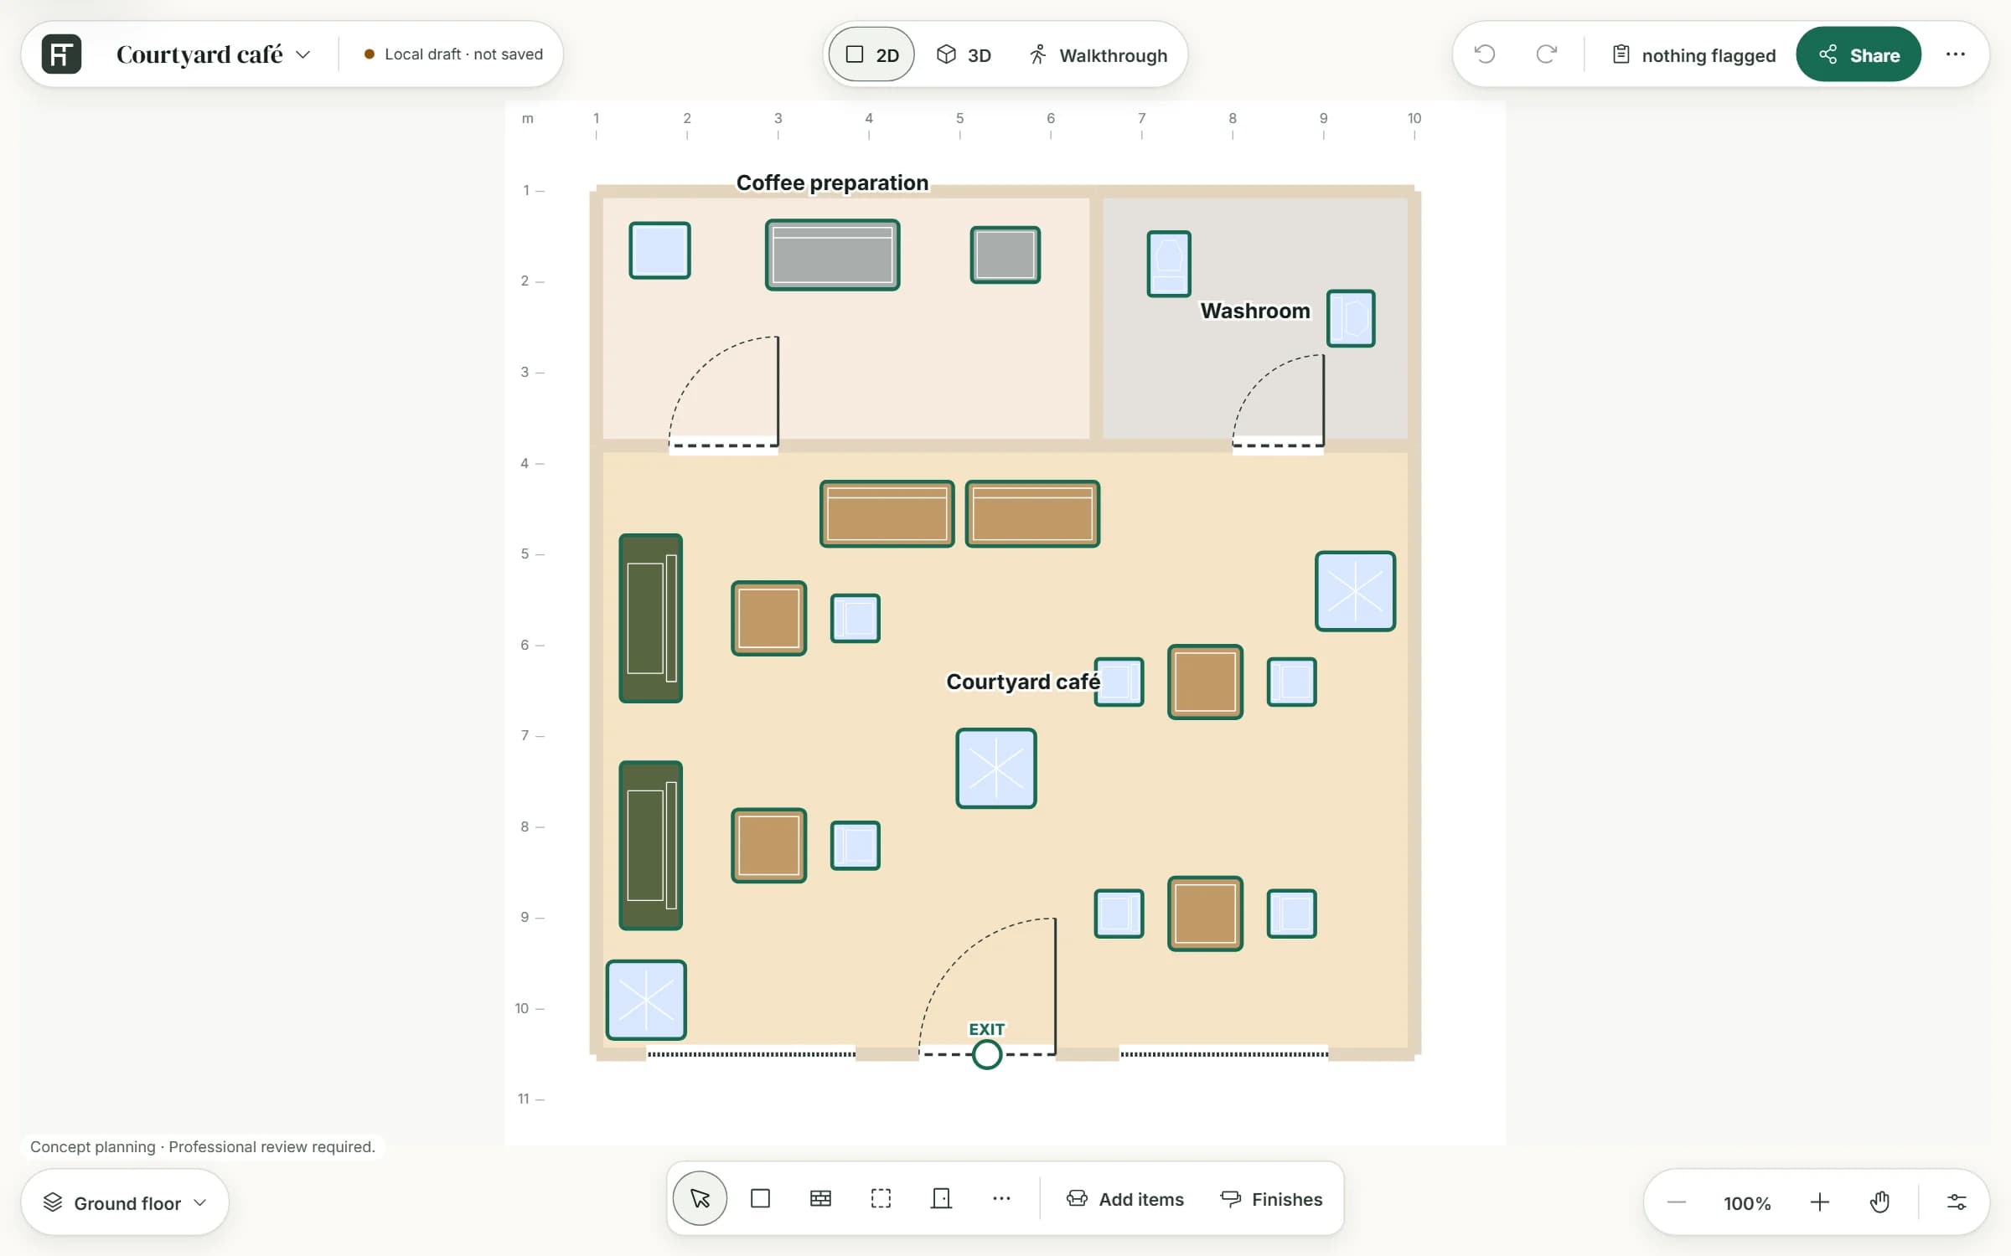Select the lower green sofa
The width and height of the screenshot is (2011, 1256).
coord(650,846)
